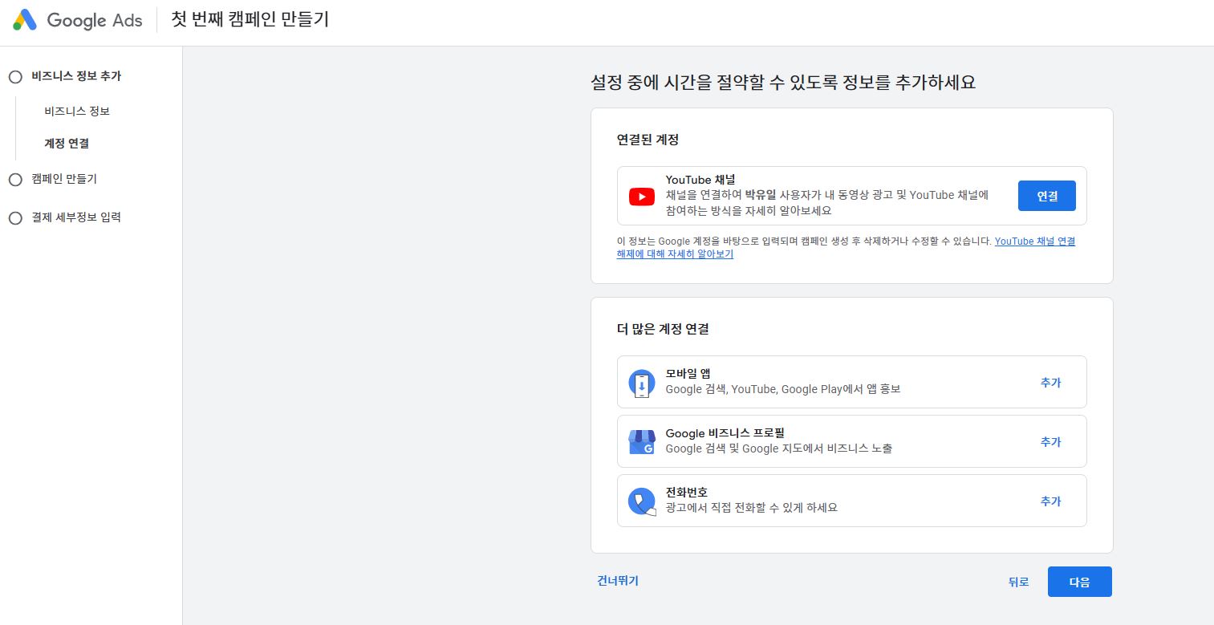
Task: Click the 전화번호 row title
Action: pyautogui.click(x=686, y=492)
